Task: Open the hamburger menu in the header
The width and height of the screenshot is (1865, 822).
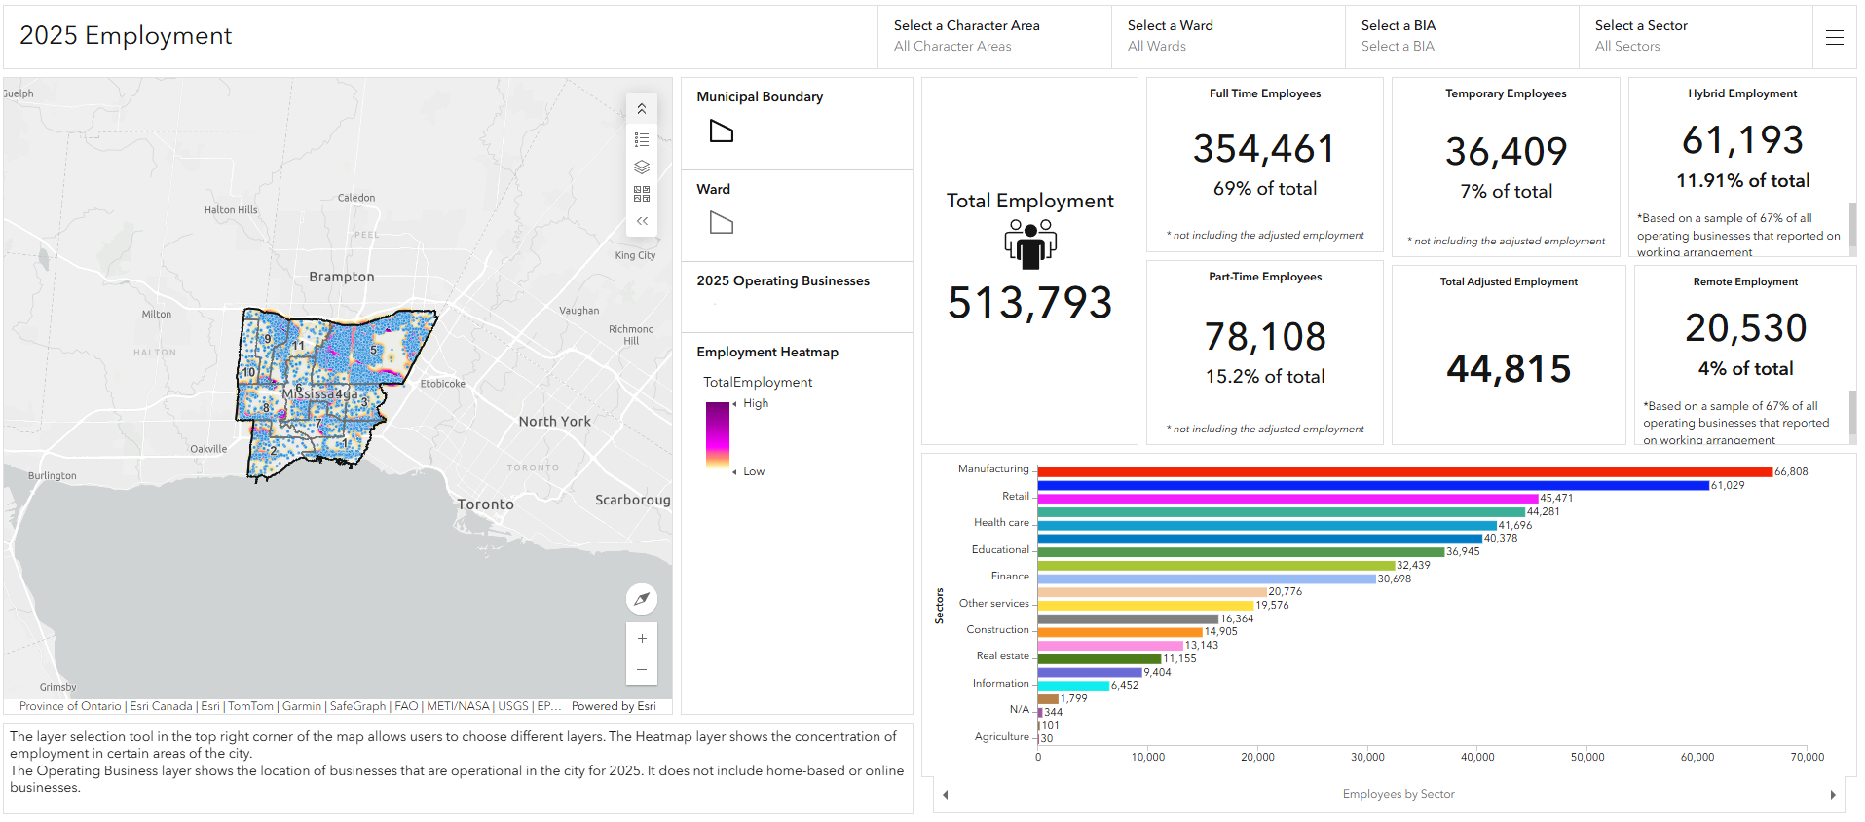Action: point(1835,37)
